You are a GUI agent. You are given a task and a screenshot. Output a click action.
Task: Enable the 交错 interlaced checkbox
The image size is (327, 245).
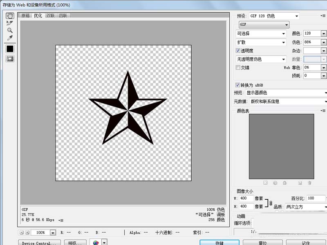tap(238, 67)
